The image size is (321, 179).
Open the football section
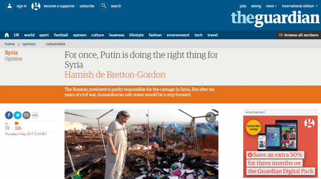click(x=61, y=35)
